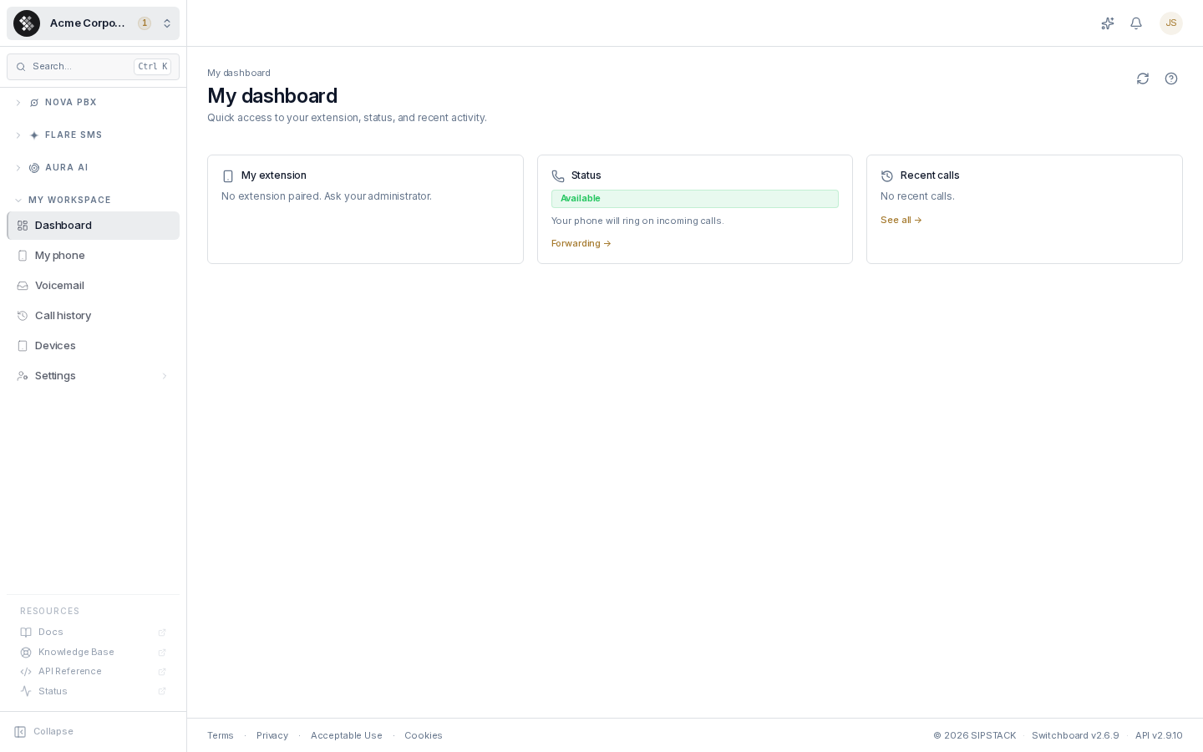Click the Collapse sidebar icon
Viewport: 1203px width, 752px height.
tap(20, 732)
